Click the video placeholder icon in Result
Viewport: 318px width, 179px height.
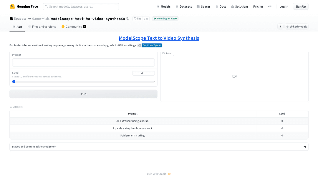click(234, 77)
